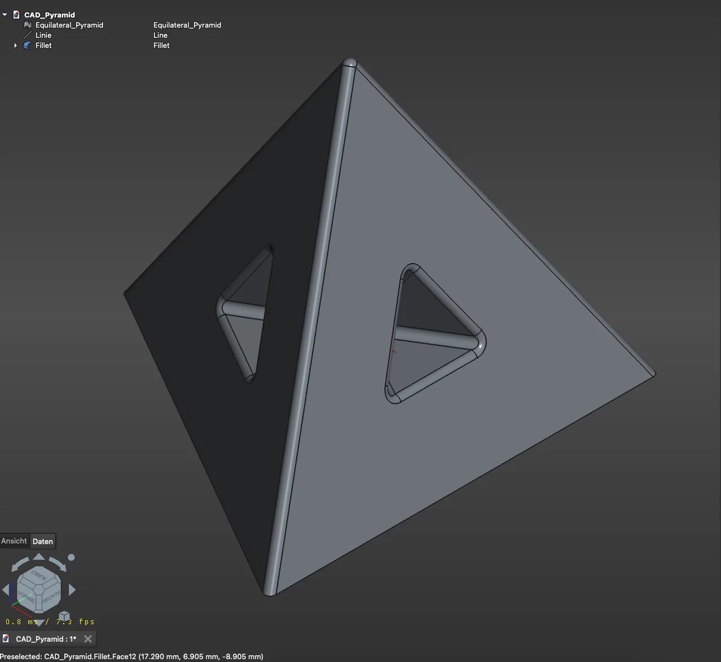
Task: Click the Preselected status bar text
Action: [x=131, y=656]
